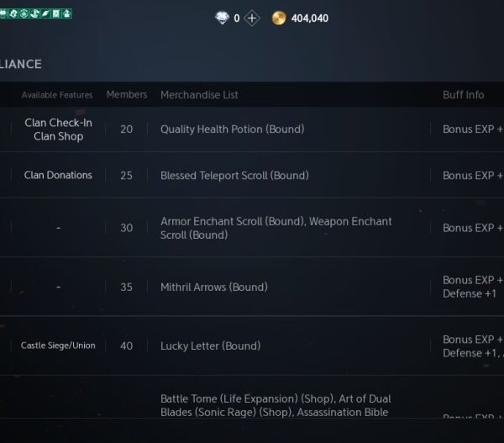Click the diamond currency icon
Image resolution: width=504 pixels, height=443 pixels.
[222, 18]
